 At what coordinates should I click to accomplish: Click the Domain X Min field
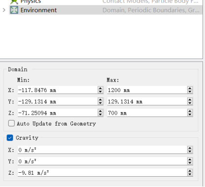(58, 90)
